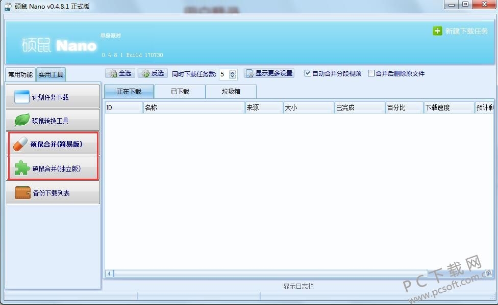The image size is (498, 305).
Task: Click the 反选 invert selection button
Action: [153, 73]
